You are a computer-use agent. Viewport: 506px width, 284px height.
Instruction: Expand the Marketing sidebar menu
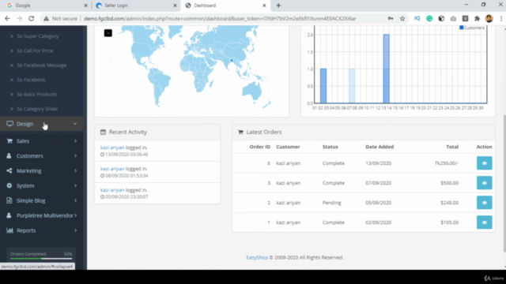(x=42, y=170)
